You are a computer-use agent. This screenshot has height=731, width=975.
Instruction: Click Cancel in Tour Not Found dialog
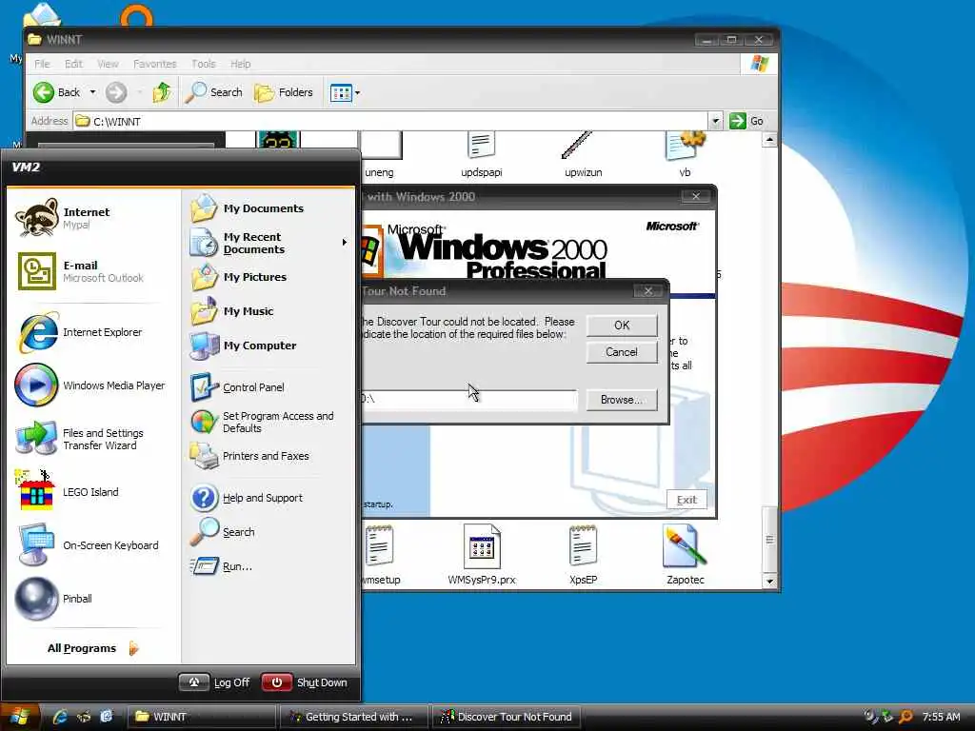(622, 352)
